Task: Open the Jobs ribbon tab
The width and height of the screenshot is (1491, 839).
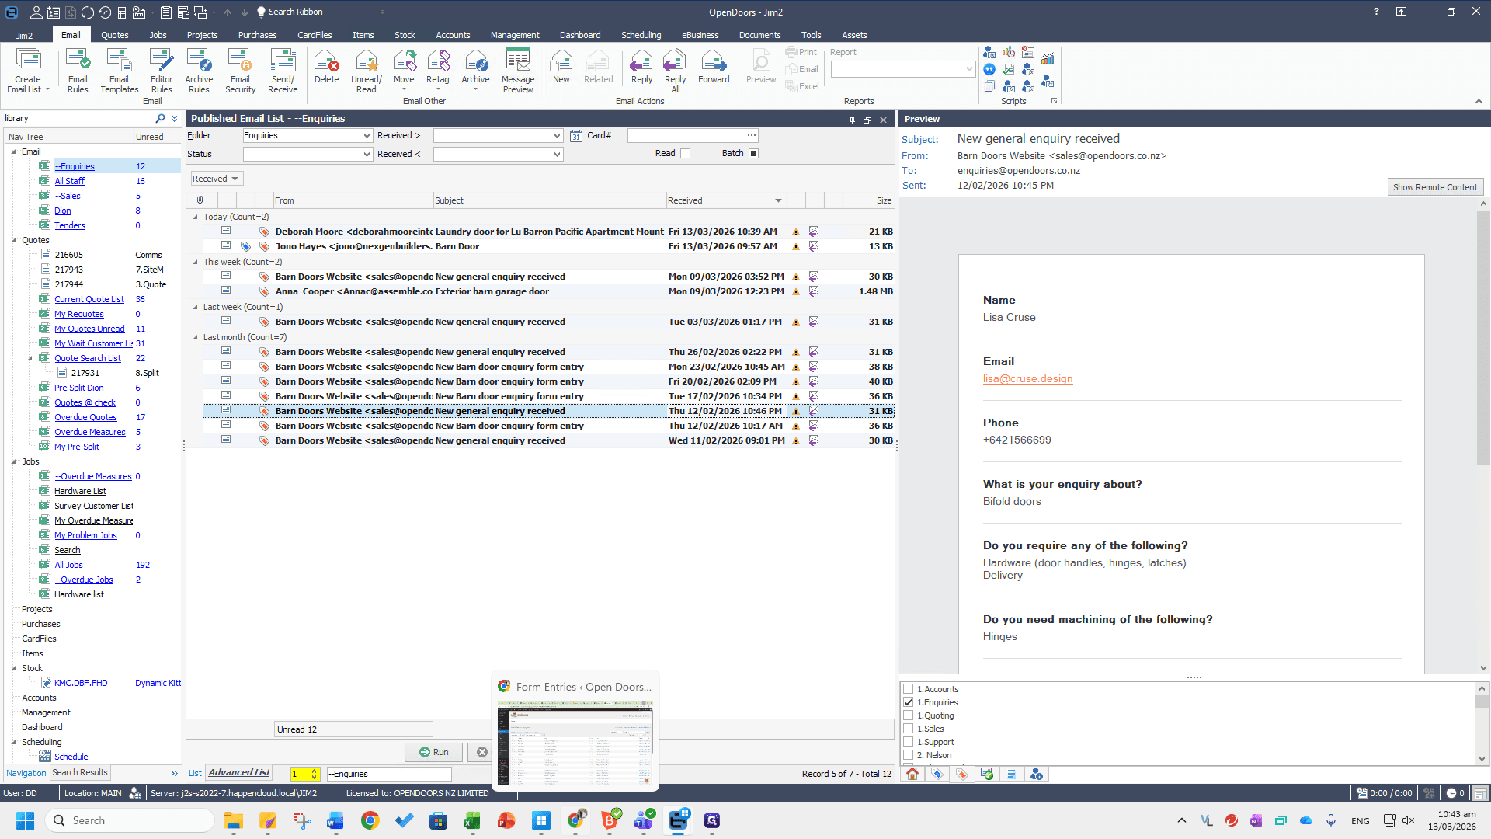Action: 158,35
